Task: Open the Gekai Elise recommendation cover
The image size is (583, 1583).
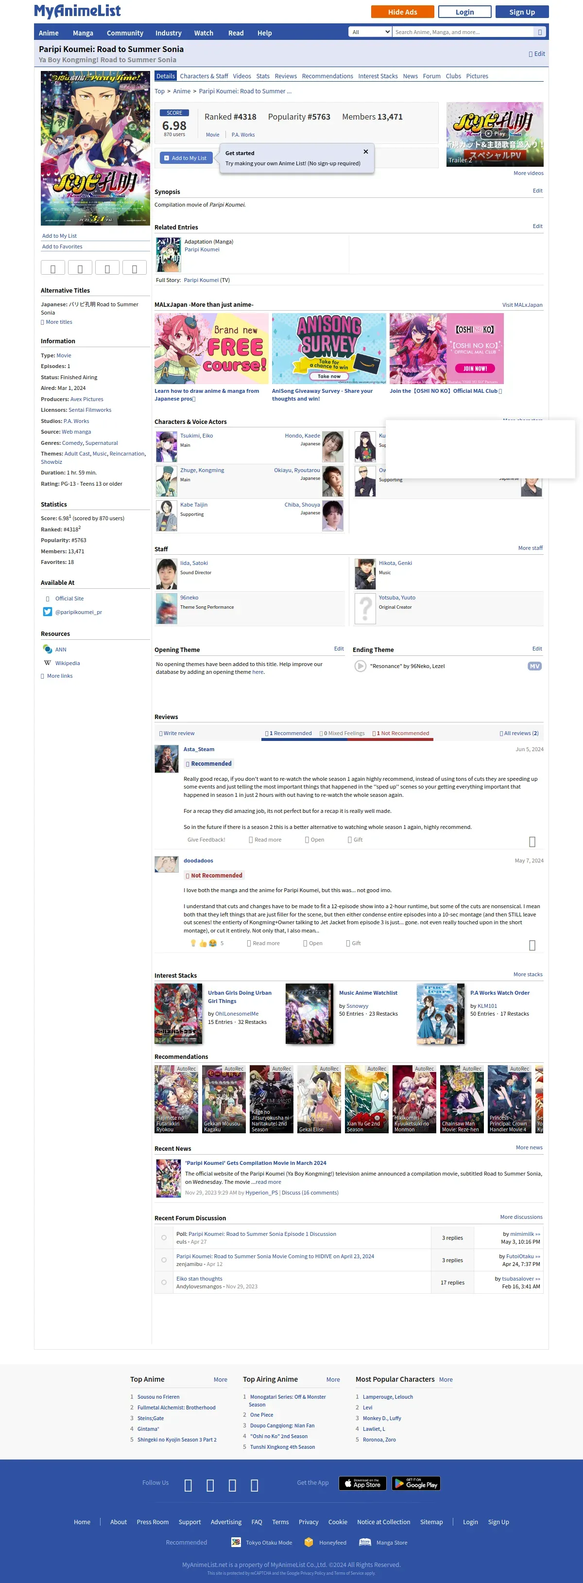Action: [x=320, y=1099]
